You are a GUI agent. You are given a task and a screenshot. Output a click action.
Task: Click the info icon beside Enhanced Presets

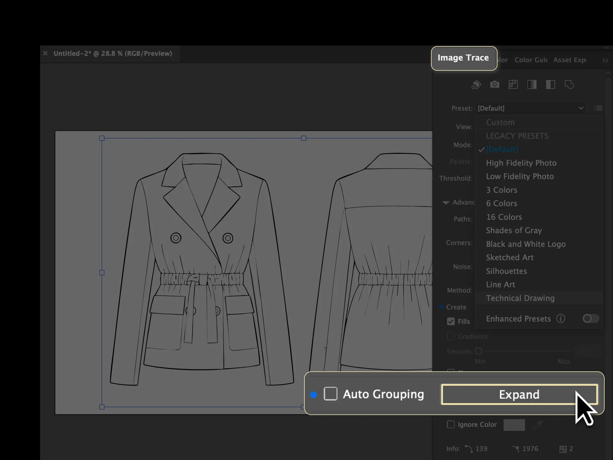point(561,318)
